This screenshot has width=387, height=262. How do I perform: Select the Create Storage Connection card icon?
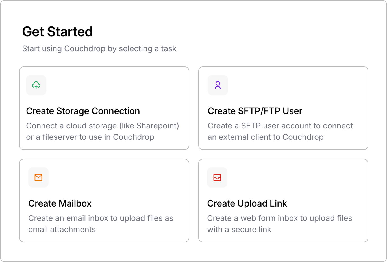tap(36, 85)
